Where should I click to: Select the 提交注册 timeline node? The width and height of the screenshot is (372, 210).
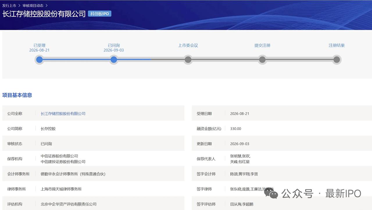tap(262, 60)
